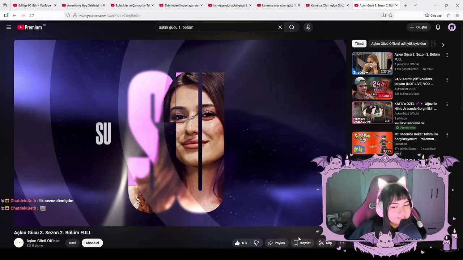Click the AstralSpiff 24/7 live thumbnail

click(x=372, y=88)
